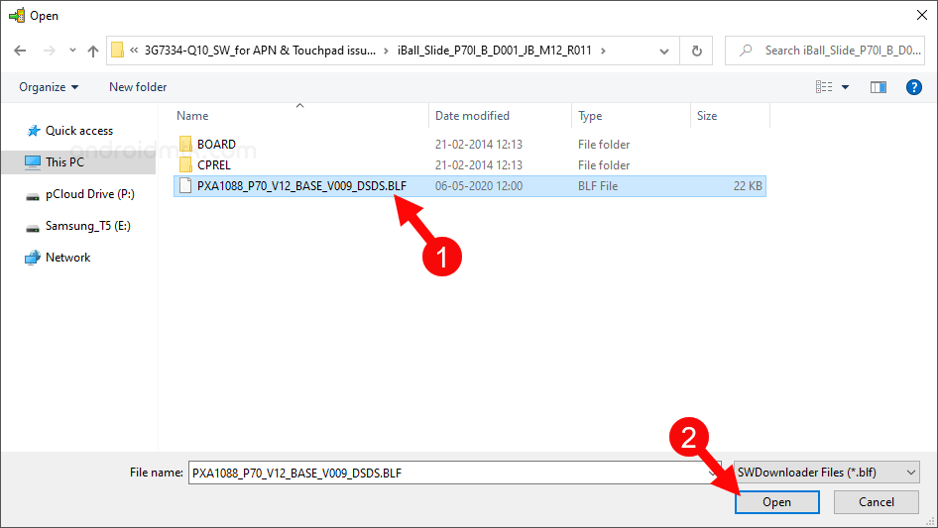Refresh the current folder view
The height and width of the screenshot is (528, 938).
coord(697,51)
